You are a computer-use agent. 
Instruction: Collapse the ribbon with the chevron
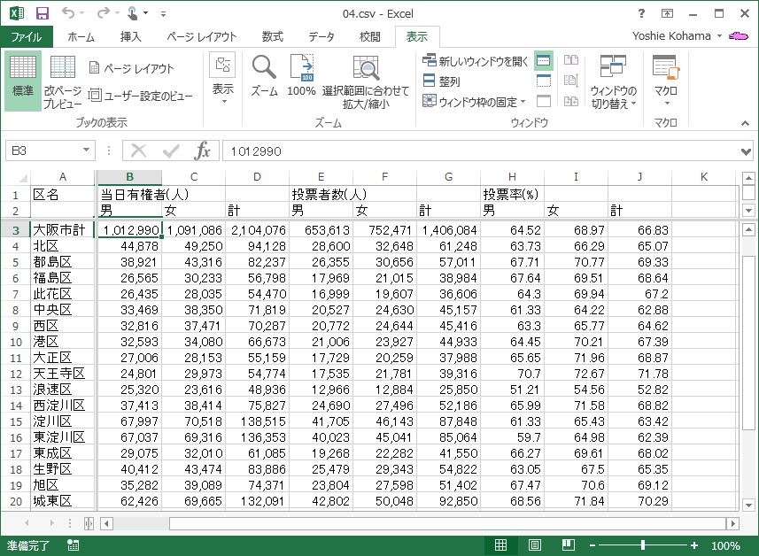(x=745, y=123)
